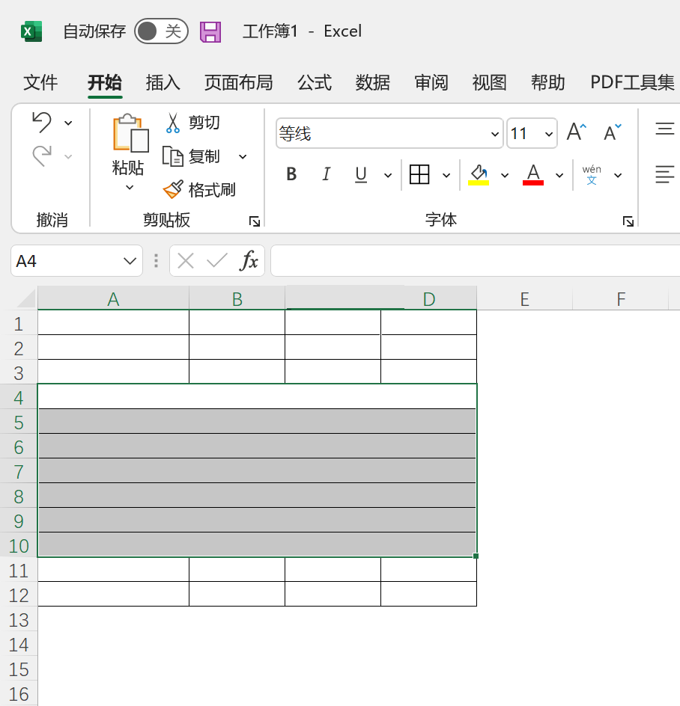The image size is (680, 706).
Task: Click the Format Painter brush icon
Action: 173,190
